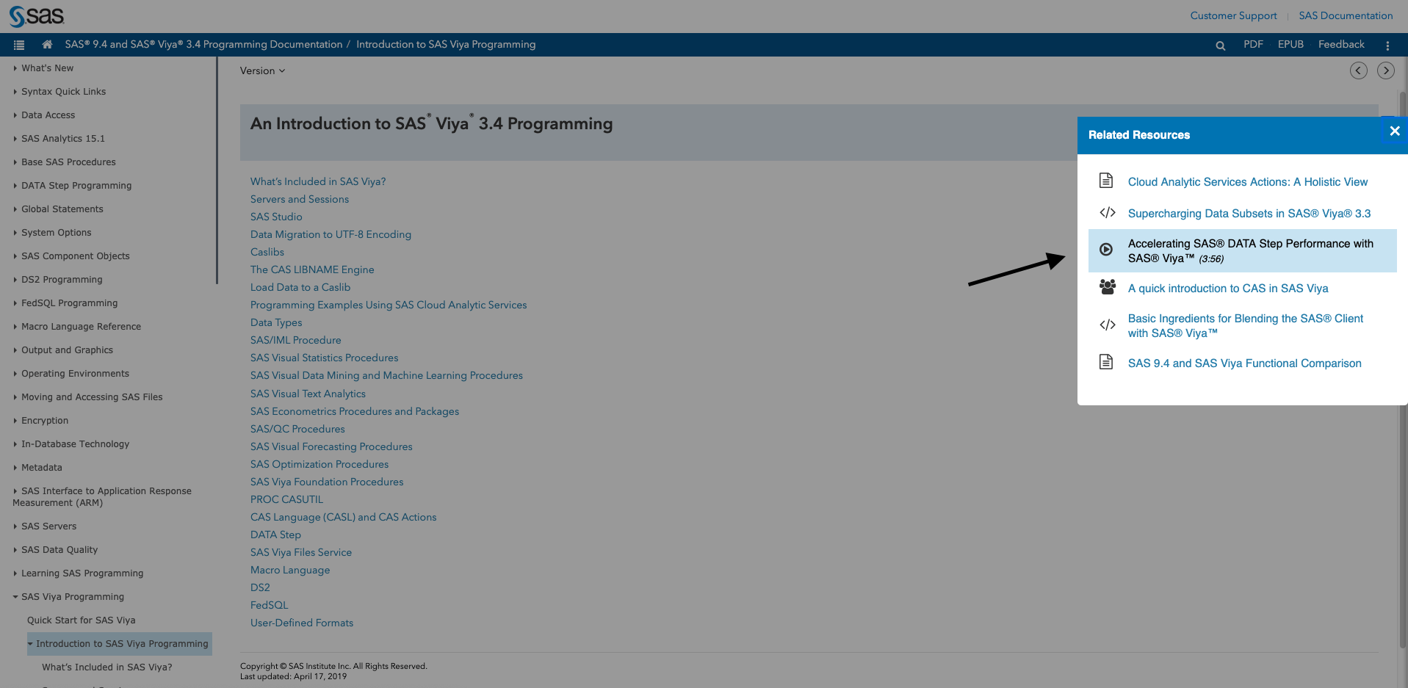Viewport: 1408px width, 688px height.
Task: Select Output and Graphics in sidebar
Action: click(x=67, y=350)
